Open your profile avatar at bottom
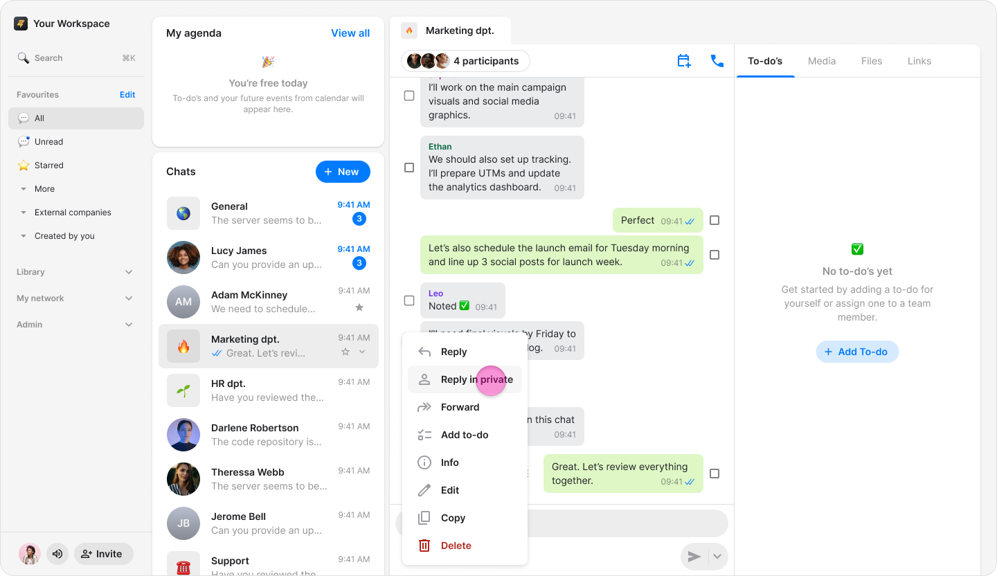997x576 pixels. (x=30, y=554)
